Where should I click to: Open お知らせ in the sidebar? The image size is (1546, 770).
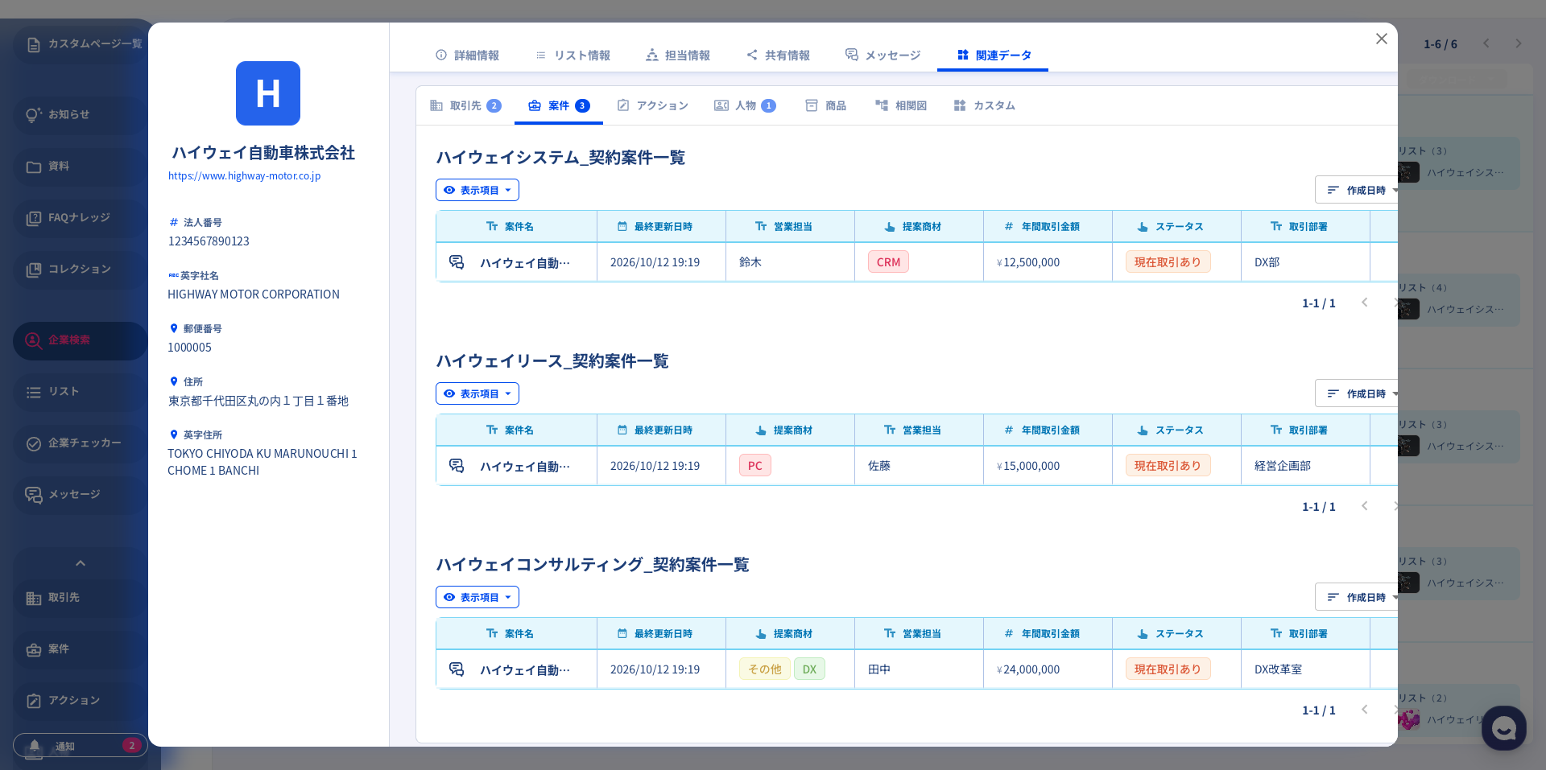(x=80, y=115)
